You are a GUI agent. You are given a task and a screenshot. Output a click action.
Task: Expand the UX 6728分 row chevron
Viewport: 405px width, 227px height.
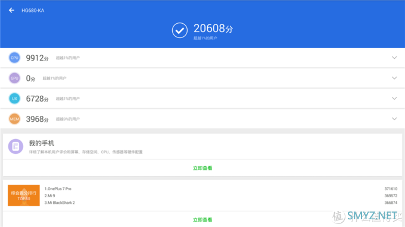394,98
